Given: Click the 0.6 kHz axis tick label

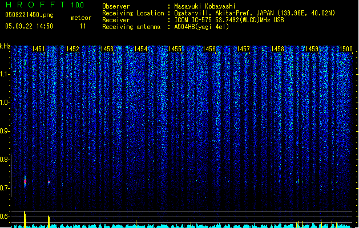Looking at the screenshot, I should 5,217.
